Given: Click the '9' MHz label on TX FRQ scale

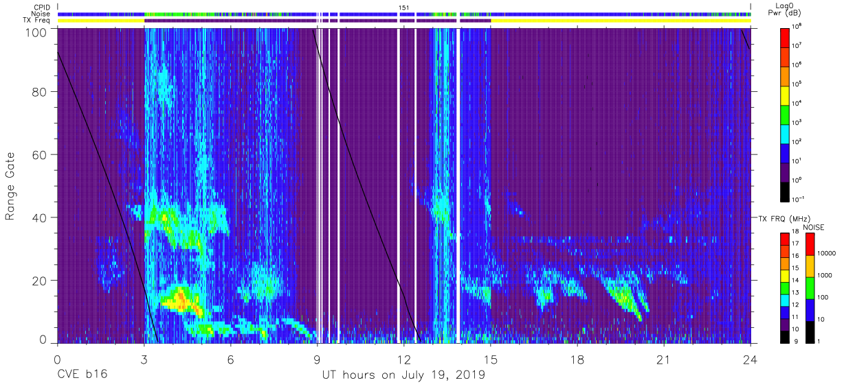Looking at the screenshot, I should point(795,341).
